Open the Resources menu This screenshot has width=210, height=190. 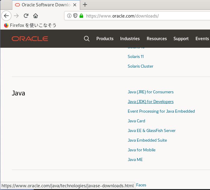tap(157, 39)
